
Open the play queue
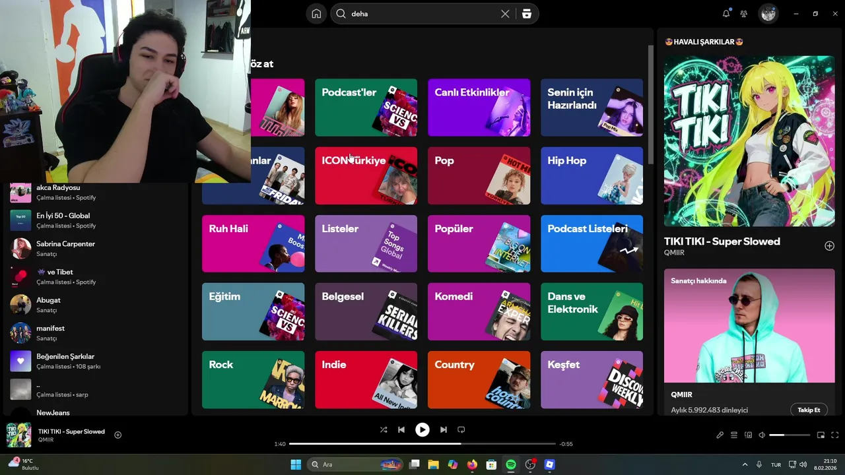[x=734, y=435]
